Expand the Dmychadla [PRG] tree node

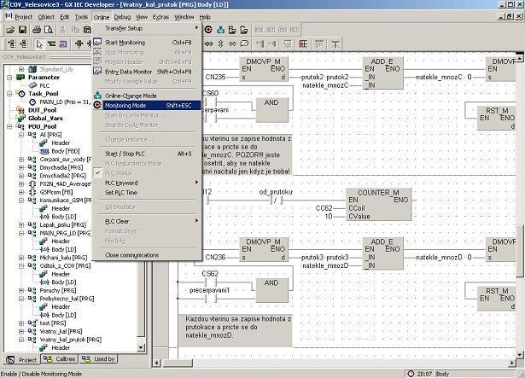click(21, 167)
